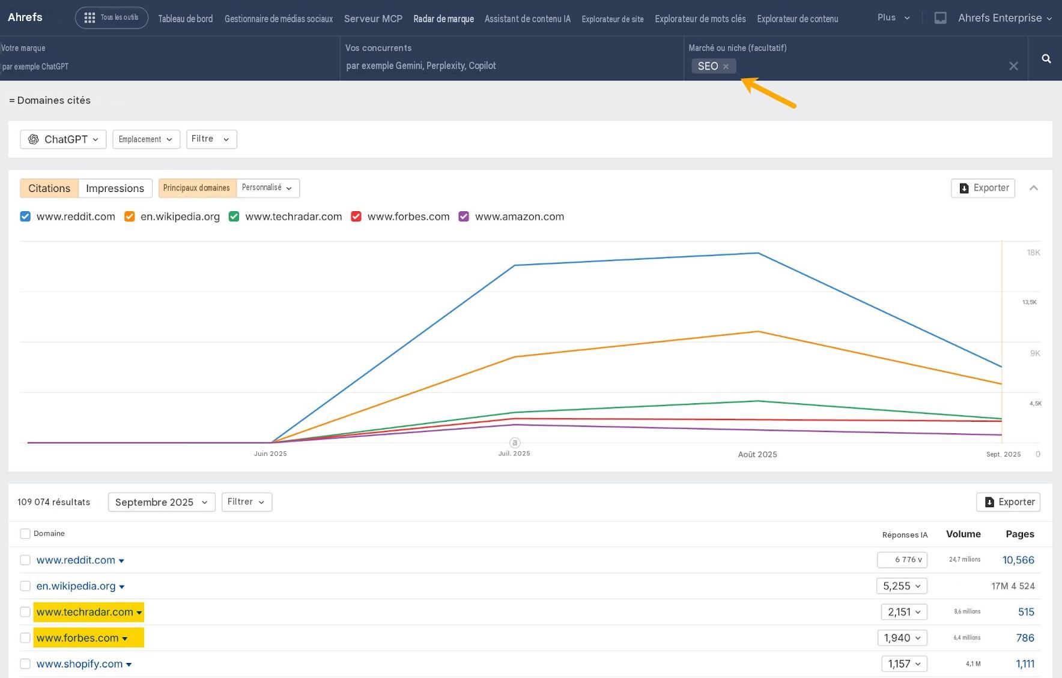Sort by the Volume column header
Screen dimensions: 1062x678
tap(963, 534)
